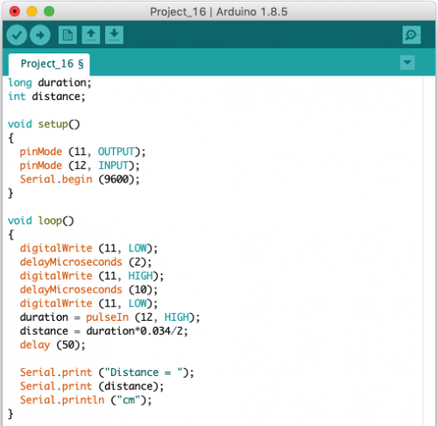The width and height of the screenshot is (438, 426).
Task: Place cursor at 'void setup()' line
Action: pyautogui.click(x=44, y=124)
